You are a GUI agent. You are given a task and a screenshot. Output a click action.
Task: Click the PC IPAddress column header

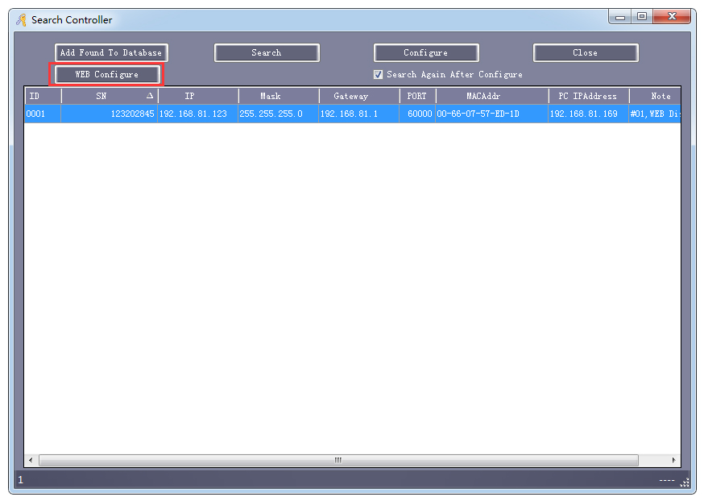[x=588, y=95]
